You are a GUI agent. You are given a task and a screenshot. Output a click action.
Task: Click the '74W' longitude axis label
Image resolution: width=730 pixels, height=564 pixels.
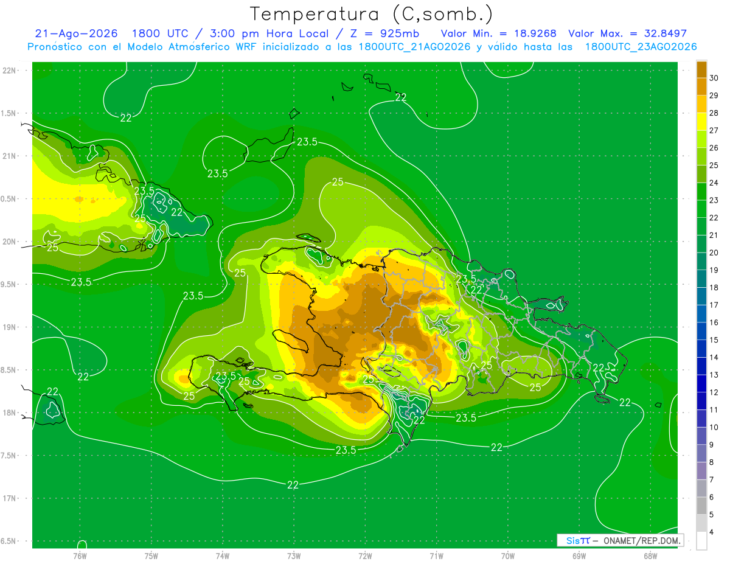click(x=223, y=555)
